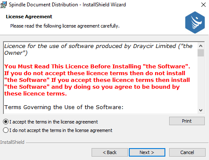Click the "Spindle Document Distribution" window title
209x160 pixels.
[x=43, y=5]
